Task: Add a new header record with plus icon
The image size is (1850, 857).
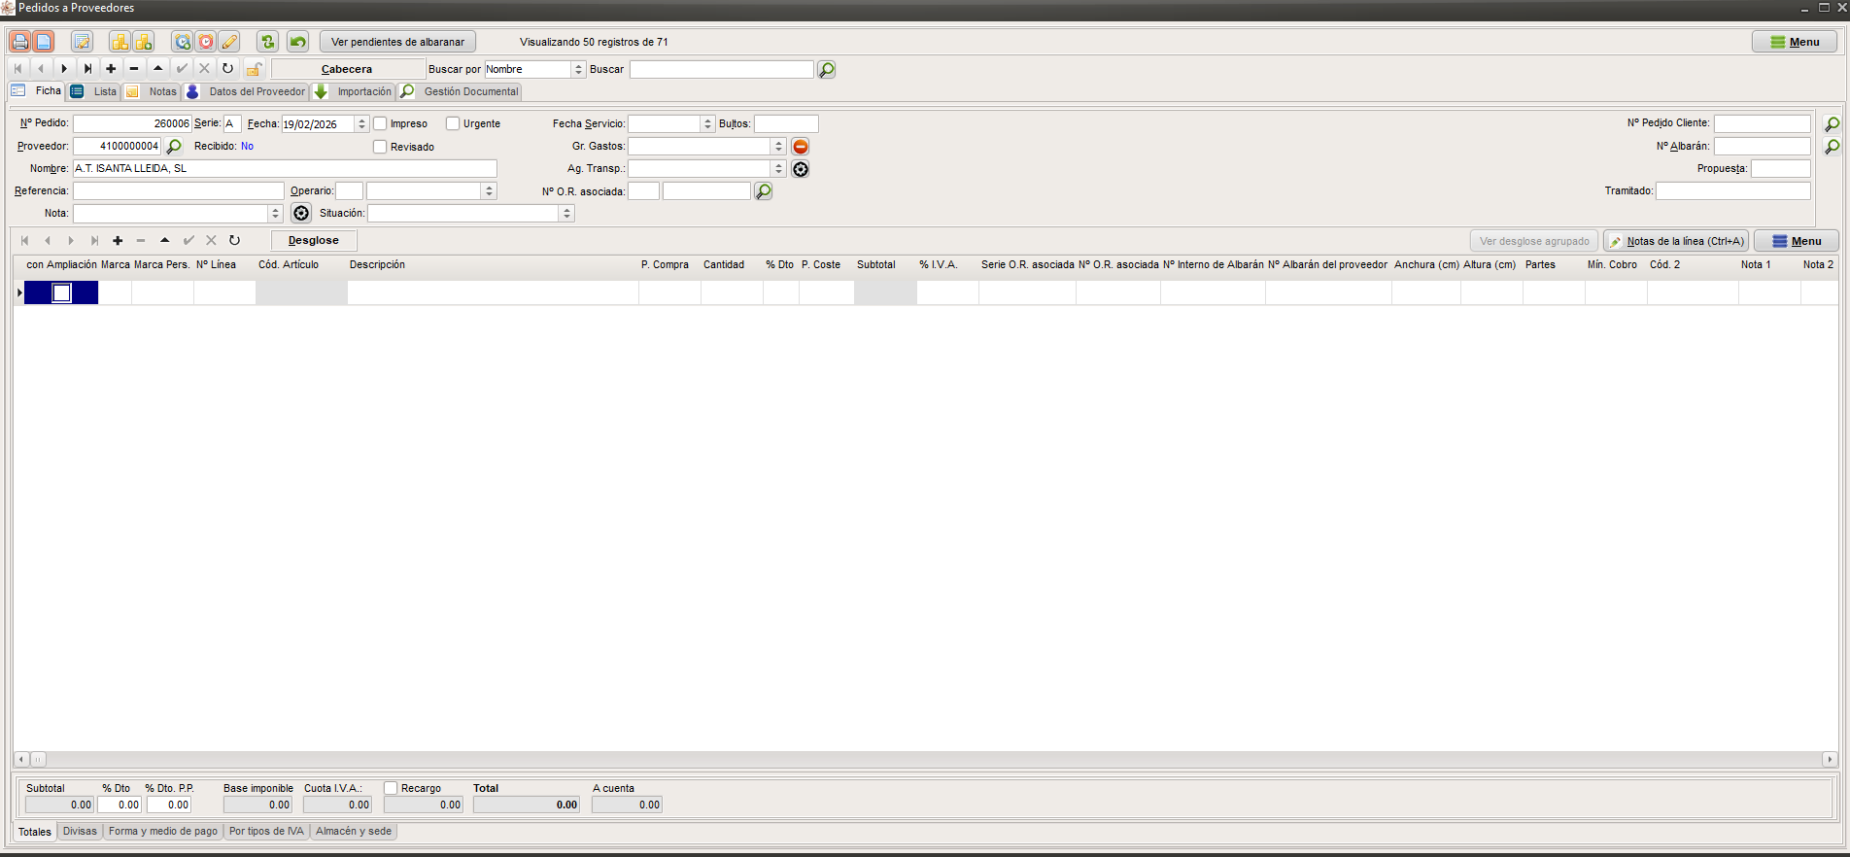Action: (x=111, y=69)
